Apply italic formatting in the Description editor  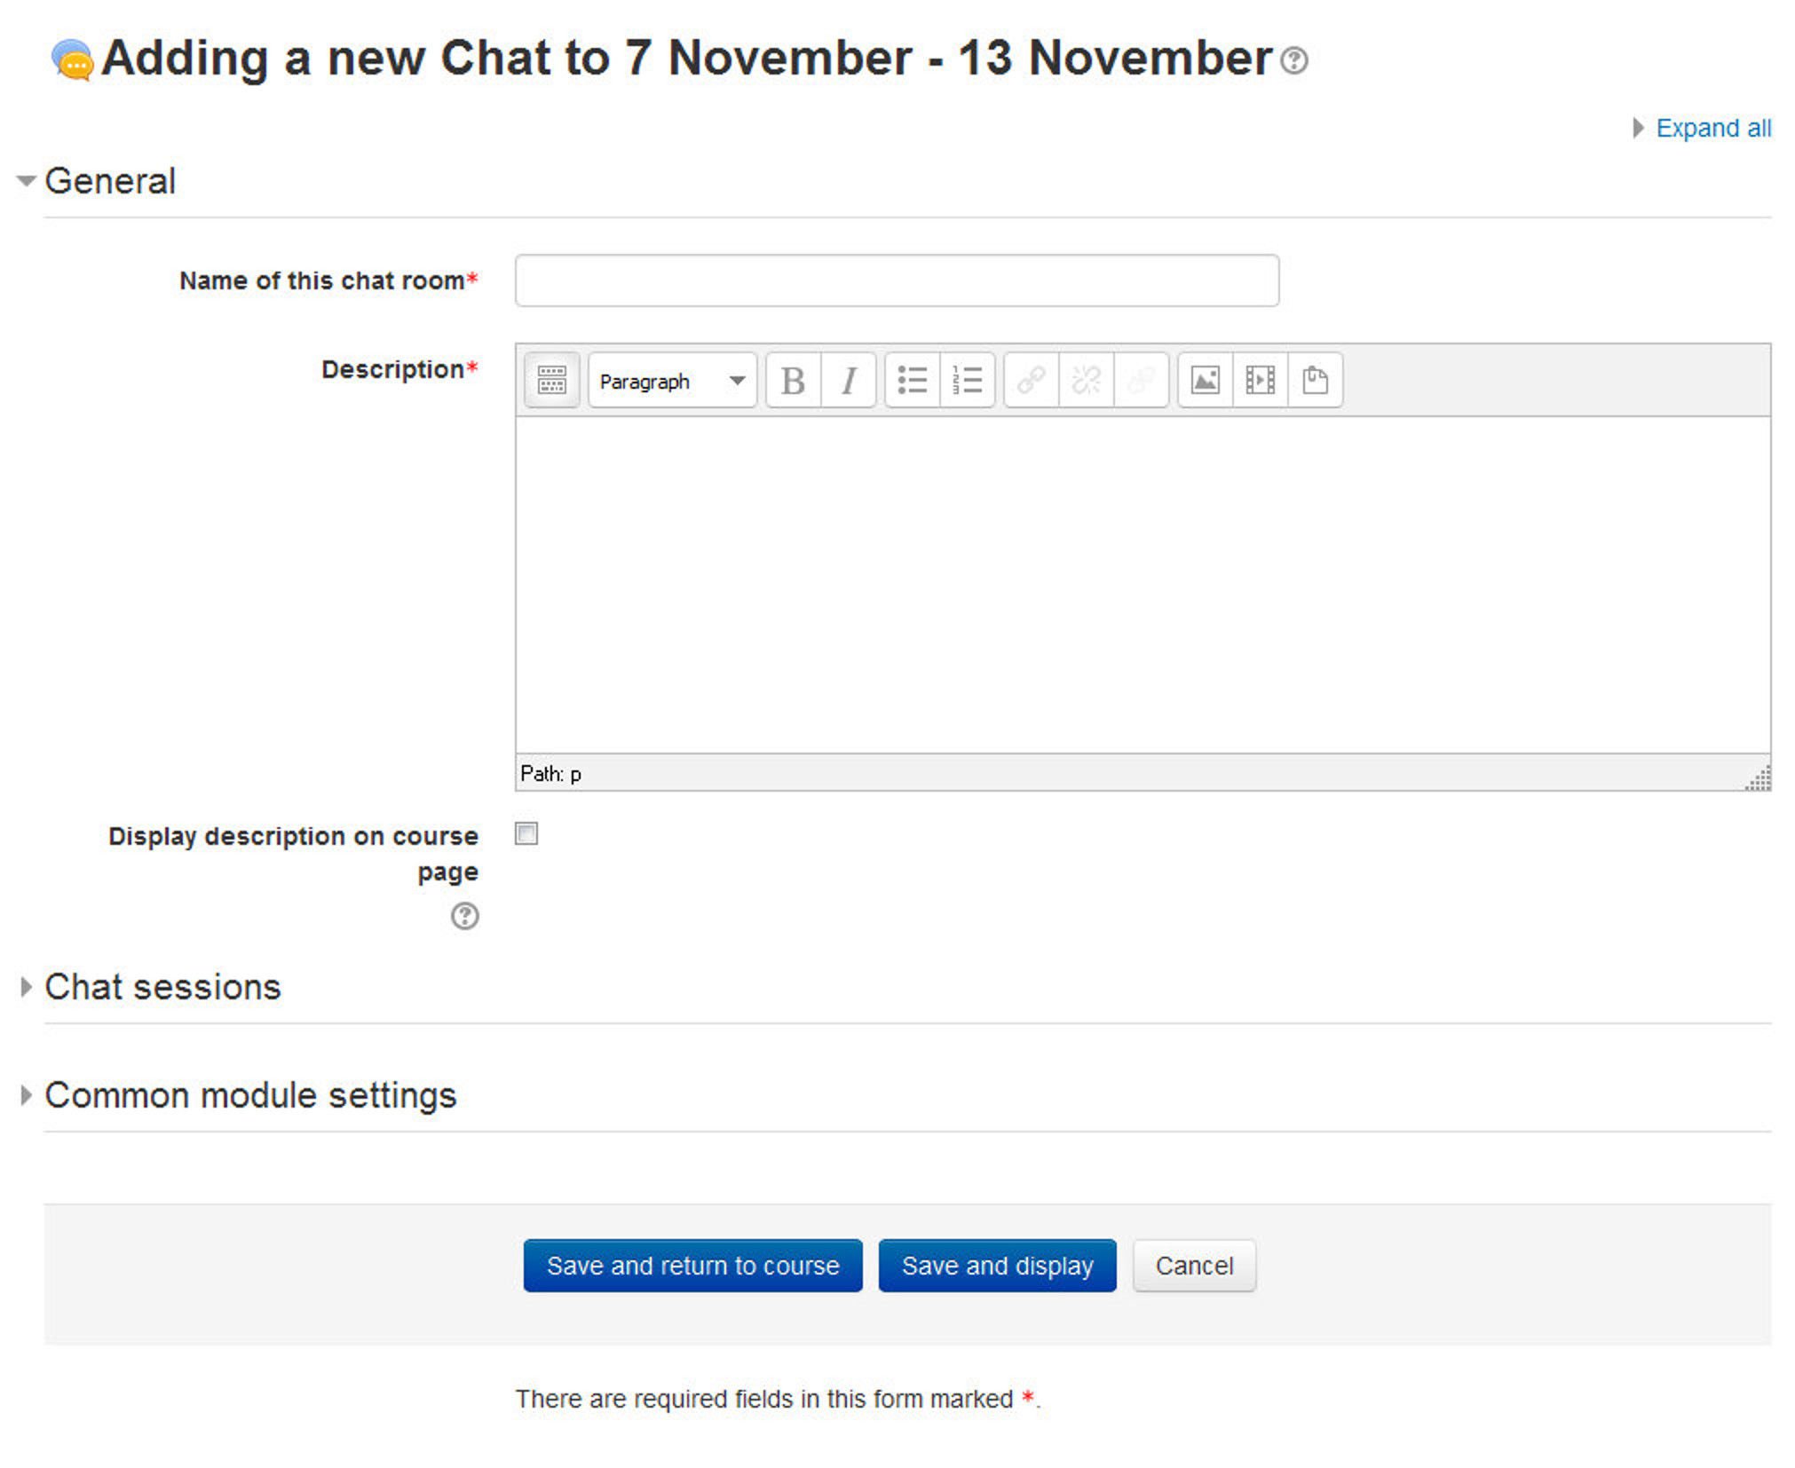point(847,380)
